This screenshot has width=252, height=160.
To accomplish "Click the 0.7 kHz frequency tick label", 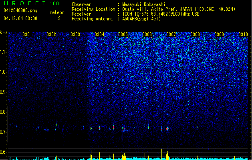I will pyautogui.click(x=3, y=132).
